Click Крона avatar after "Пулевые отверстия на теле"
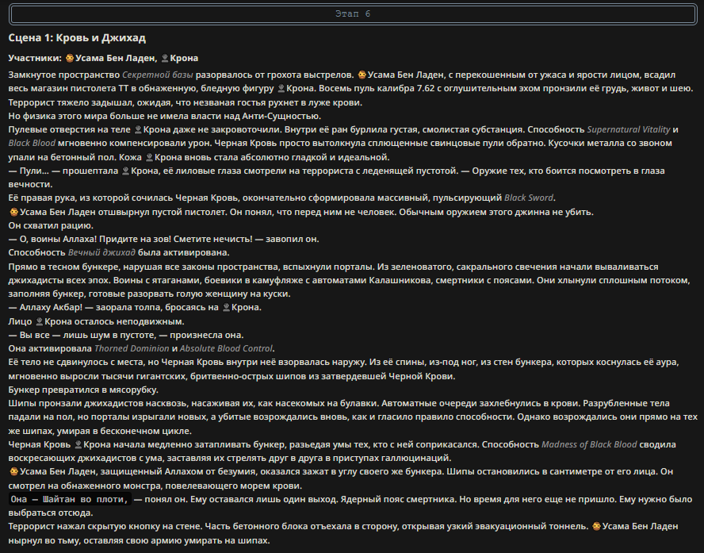 138,130
